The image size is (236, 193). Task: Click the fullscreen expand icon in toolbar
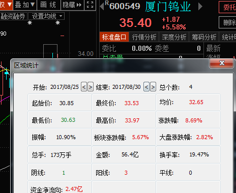click(x=90, y=5)
